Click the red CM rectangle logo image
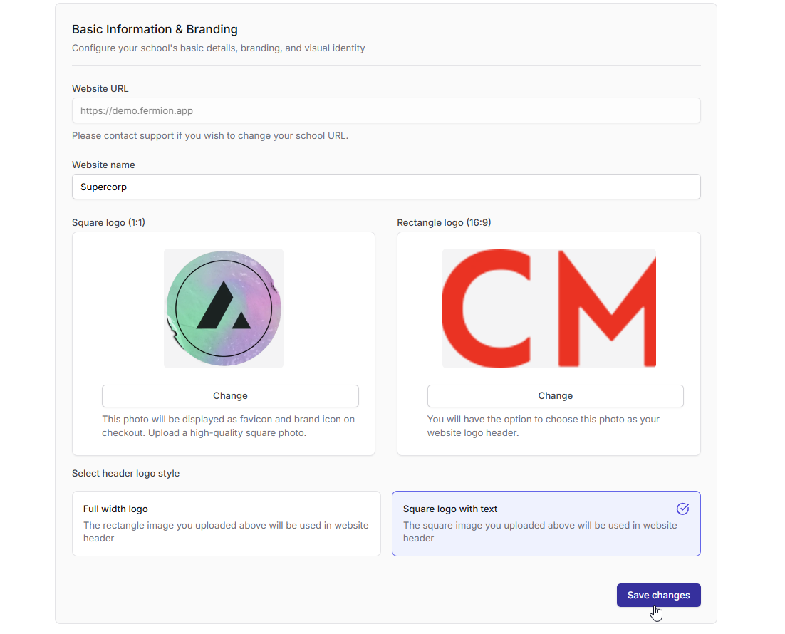Image resolution: width=785 pixels, height=634 pixels. (x=549, y=308)
